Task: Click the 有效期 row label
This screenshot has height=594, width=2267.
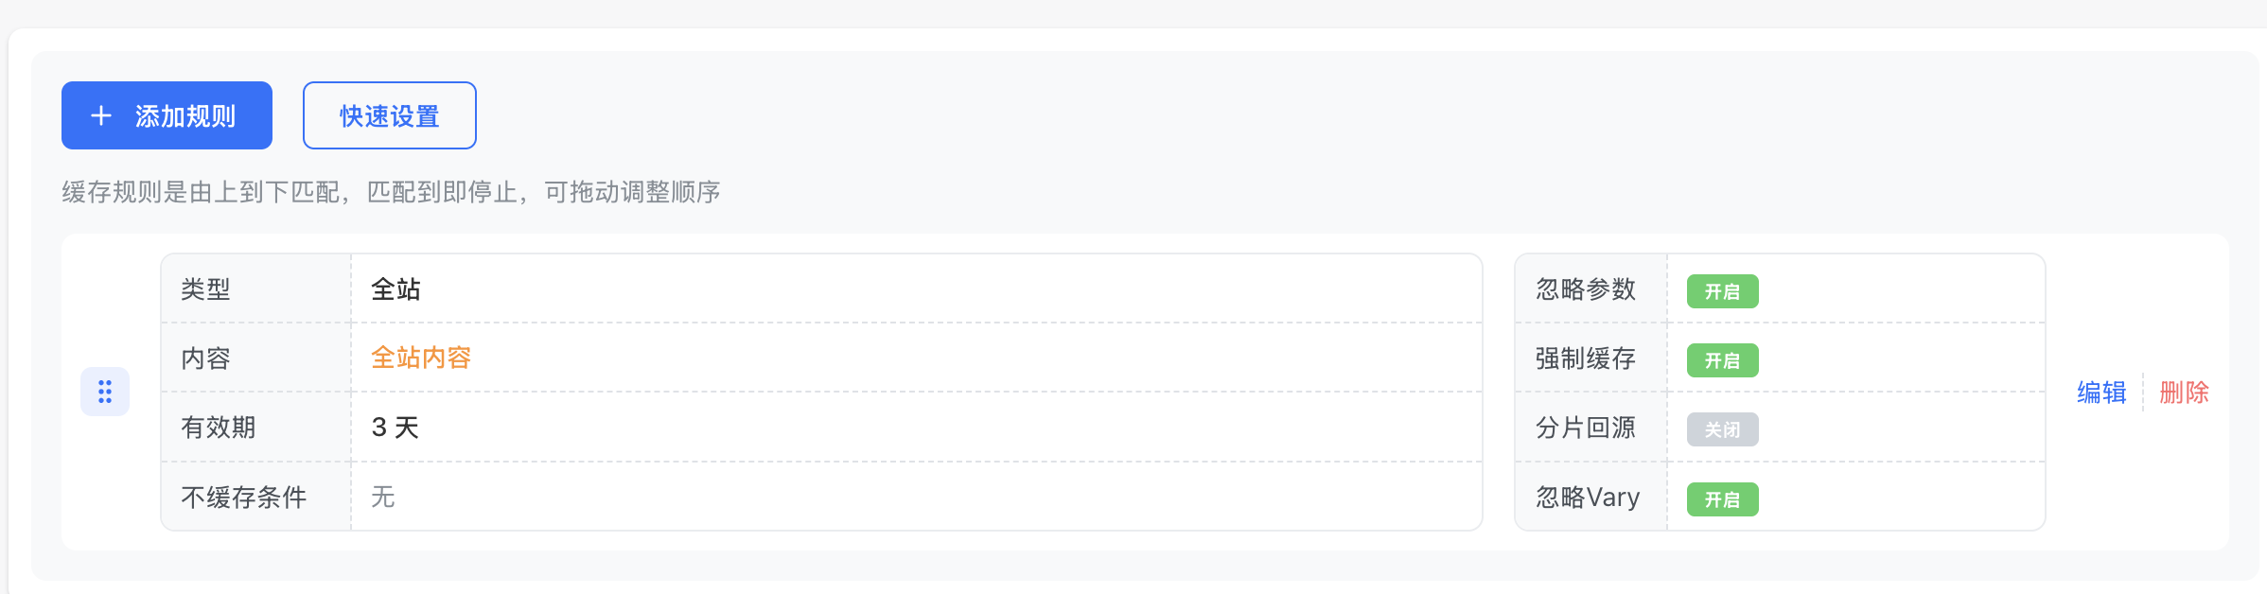Action: [x=219, y=428]
